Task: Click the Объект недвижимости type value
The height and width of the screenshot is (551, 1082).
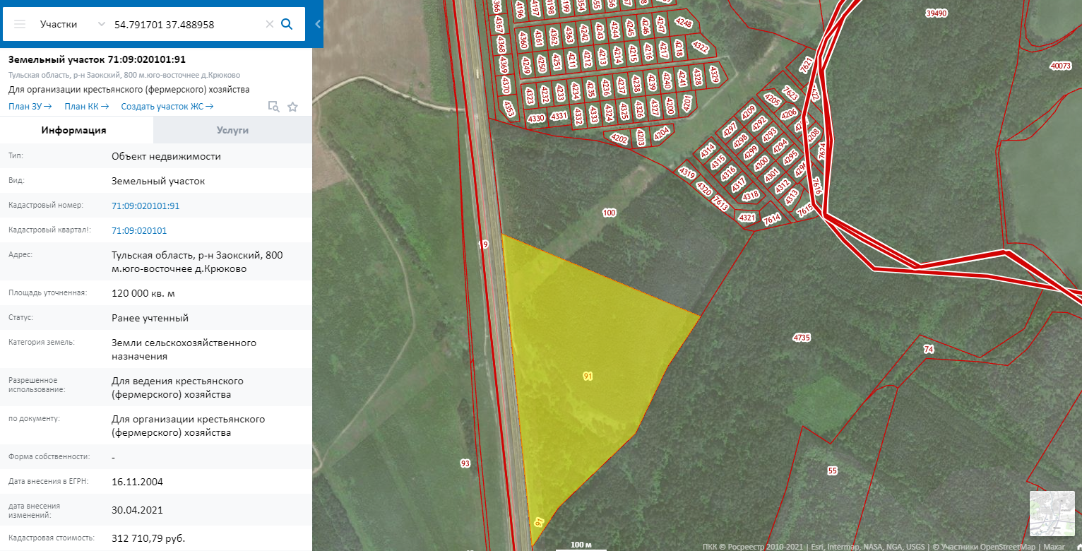Action: (x=166, y=156)
